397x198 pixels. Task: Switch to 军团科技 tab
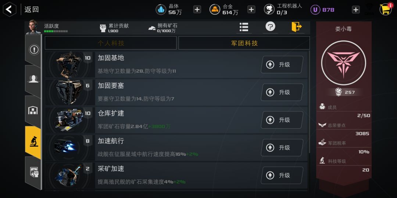tap(244, 43)
